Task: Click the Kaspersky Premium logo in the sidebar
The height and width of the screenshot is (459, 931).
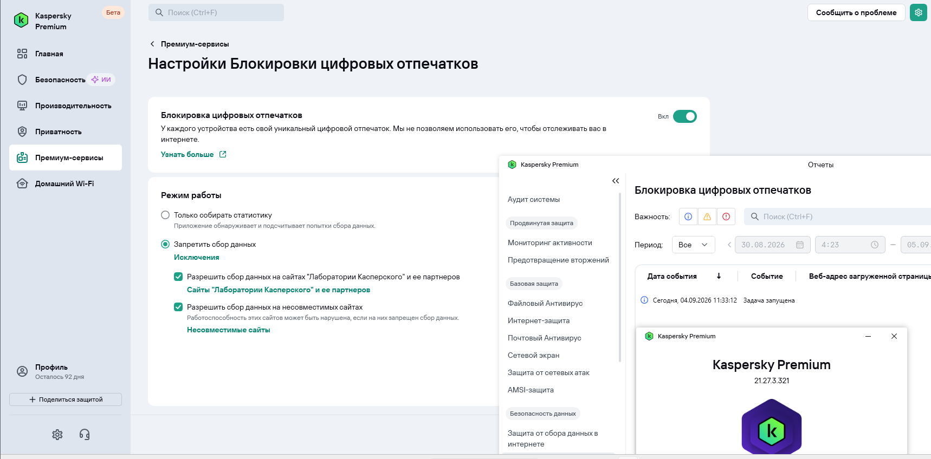Action: 21,21
